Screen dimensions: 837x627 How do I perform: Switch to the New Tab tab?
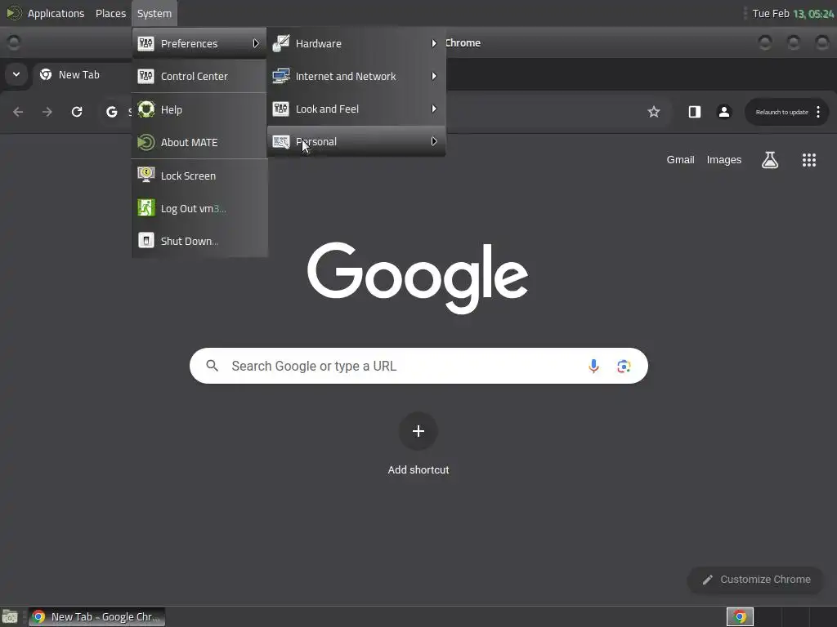(x=79, y=74)
